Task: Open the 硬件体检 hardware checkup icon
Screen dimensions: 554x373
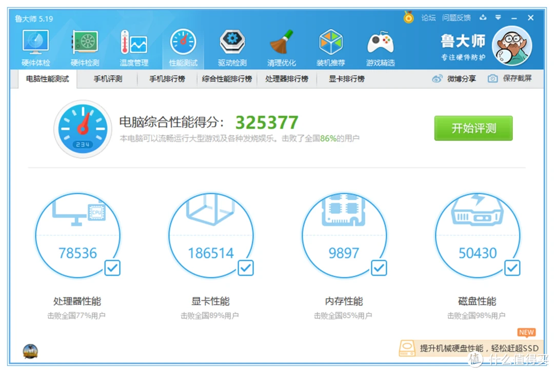Action: tap(35, 48)
